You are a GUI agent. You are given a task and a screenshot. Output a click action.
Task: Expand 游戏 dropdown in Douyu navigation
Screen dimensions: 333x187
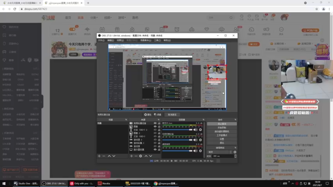122,17
